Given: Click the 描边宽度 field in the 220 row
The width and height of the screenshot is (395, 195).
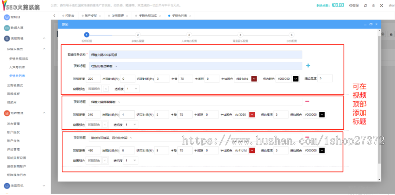Looking at the screenshot, I should tap(325, 78).
